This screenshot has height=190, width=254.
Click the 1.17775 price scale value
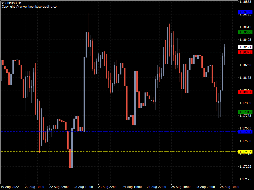click(x=245, y=116)
